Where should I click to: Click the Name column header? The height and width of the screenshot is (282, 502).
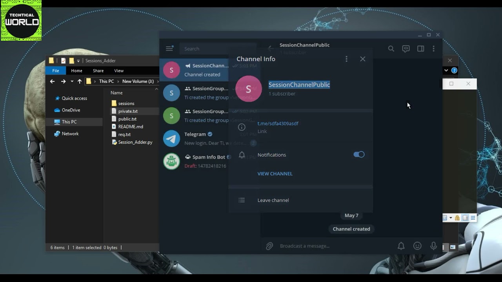point(116,93)
